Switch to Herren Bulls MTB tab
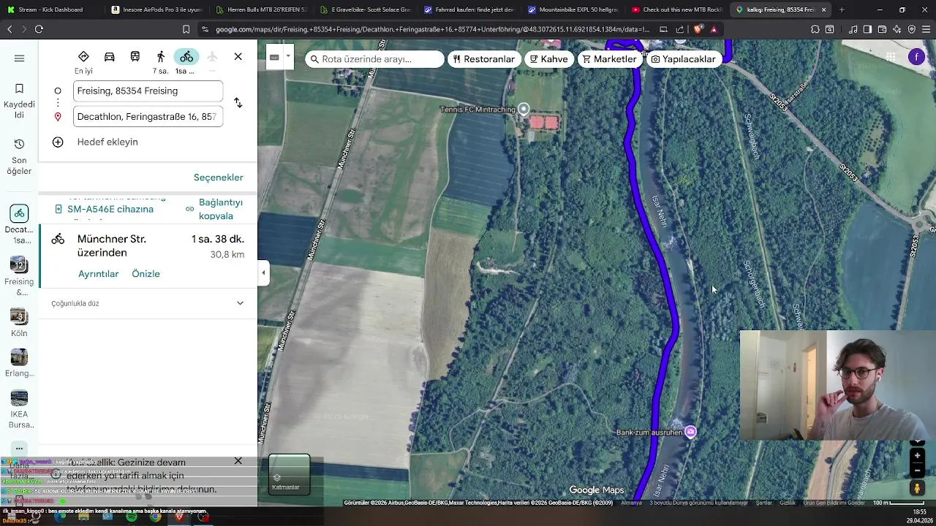936x526 pixels. coord(260,9)
